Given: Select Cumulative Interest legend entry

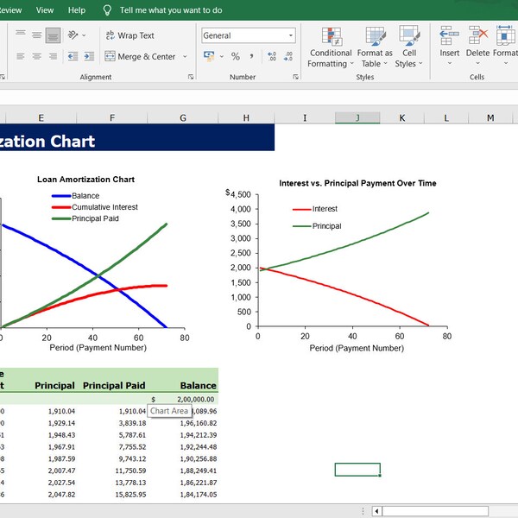Looking at the screenshot, I should (95, 207).
